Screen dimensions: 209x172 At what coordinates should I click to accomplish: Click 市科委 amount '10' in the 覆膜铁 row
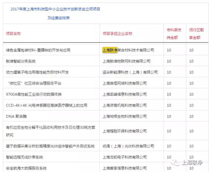click(x=169, y=50)
